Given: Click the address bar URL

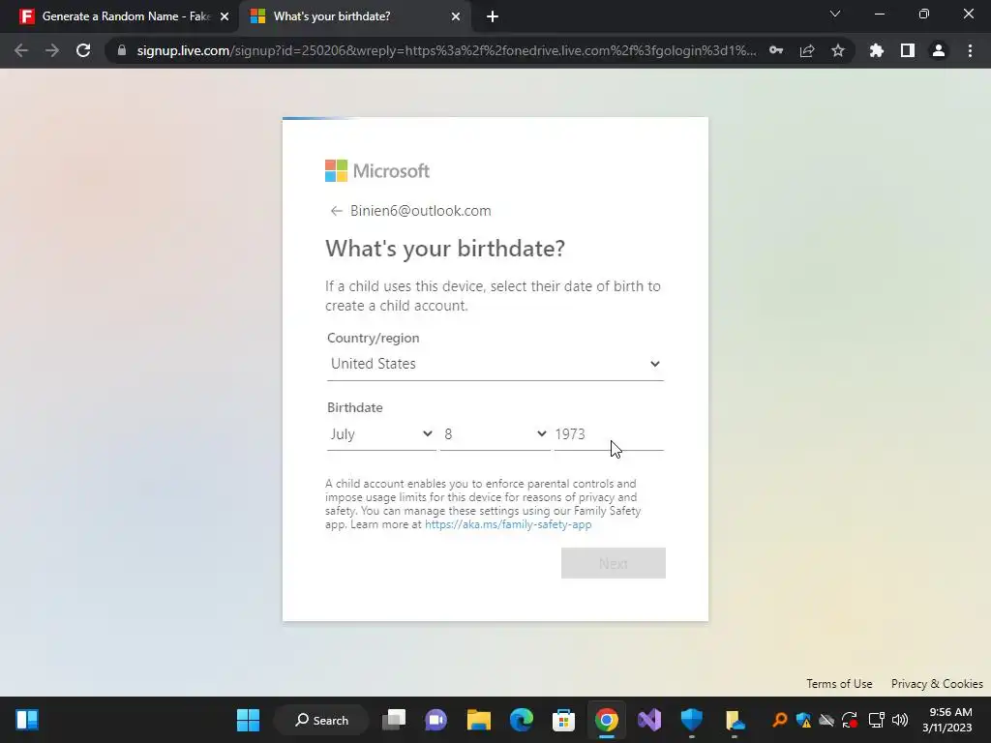Looking at the screenshot, I should (x=445, y=50).
